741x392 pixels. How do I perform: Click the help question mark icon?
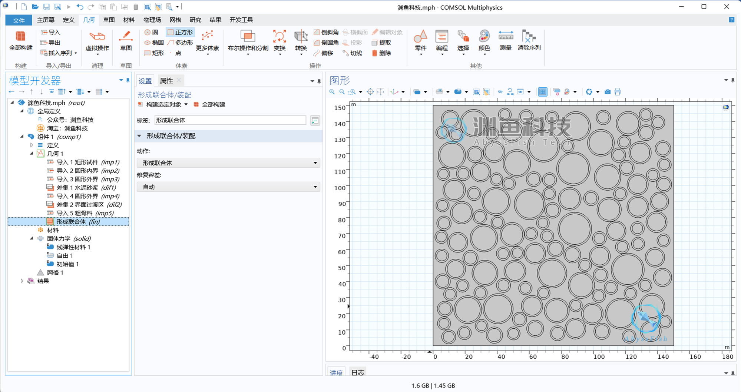click(731, 20)
